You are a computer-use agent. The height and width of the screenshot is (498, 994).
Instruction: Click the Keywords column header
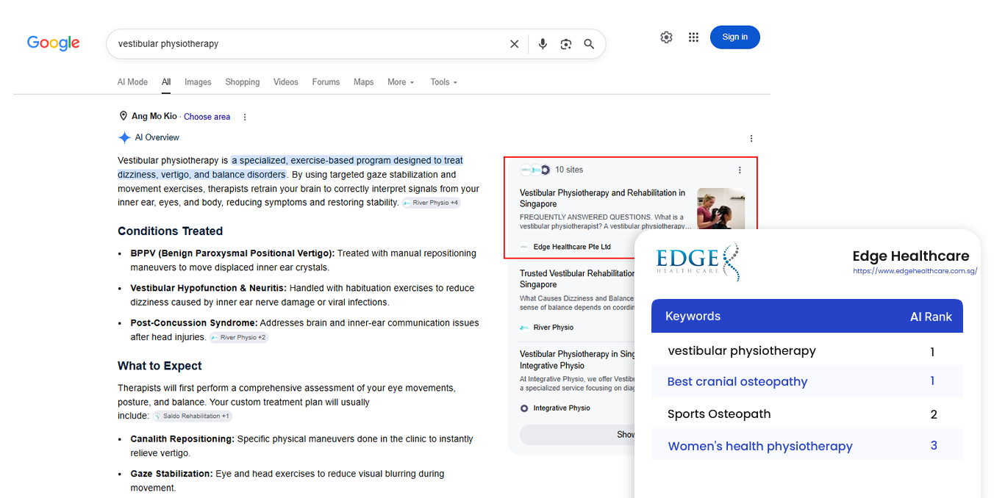pyautogui.click(x=693, y=317)
